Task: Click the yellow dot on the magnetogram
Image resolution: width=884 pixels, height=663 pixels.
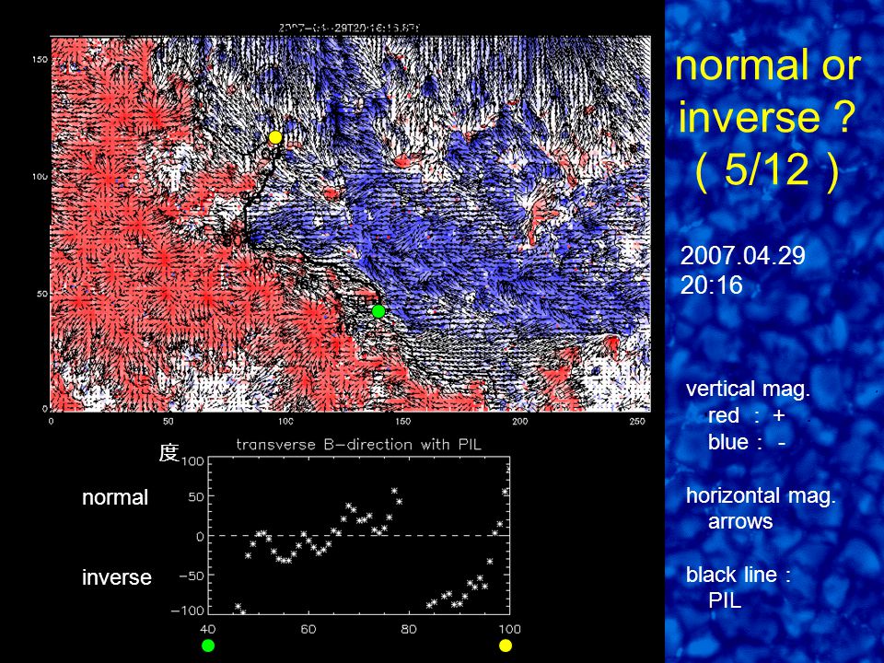Action: pos(275,137)
